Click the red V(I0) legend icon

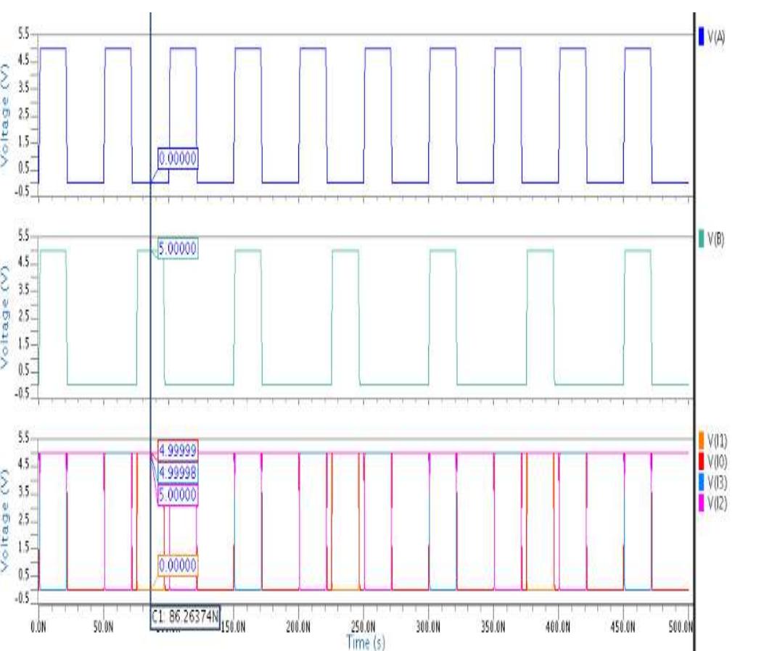tap(701, 460)
